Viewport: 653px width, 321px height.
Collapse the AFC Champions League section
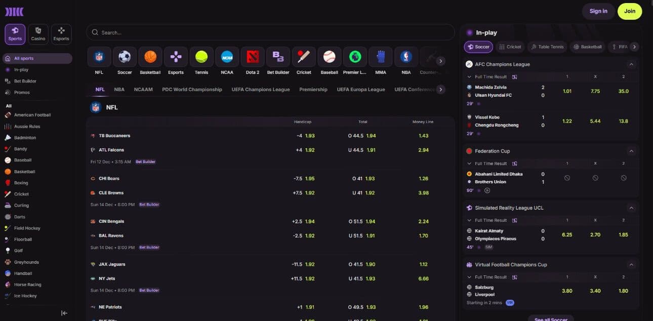point(631,64)
